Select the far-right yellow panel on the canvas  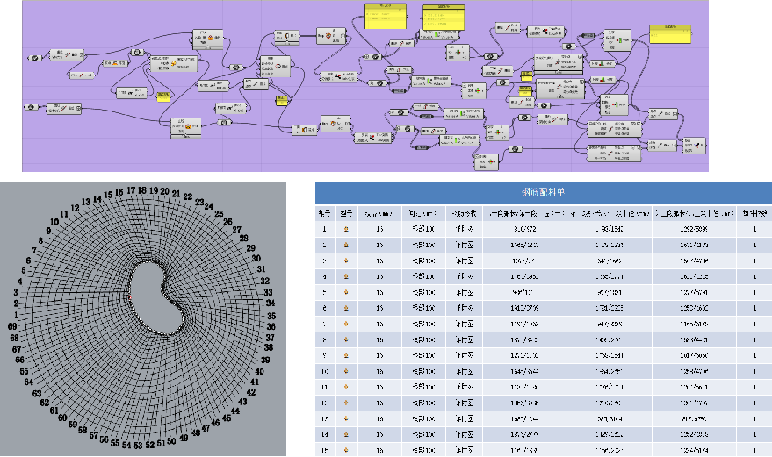pos(670,34)
